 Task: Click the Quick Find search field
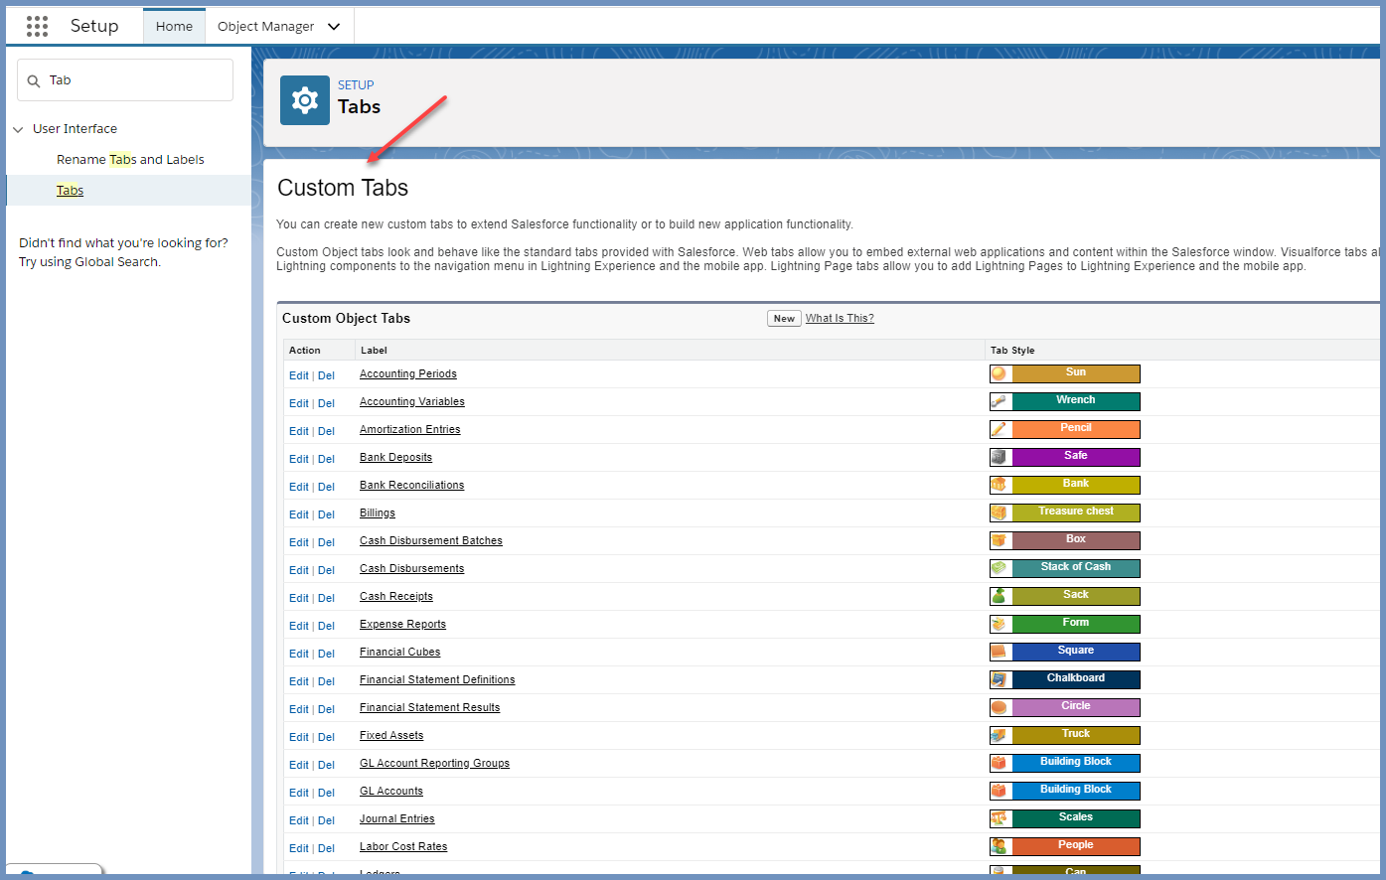pyautogui.click(x=125, y=80)
